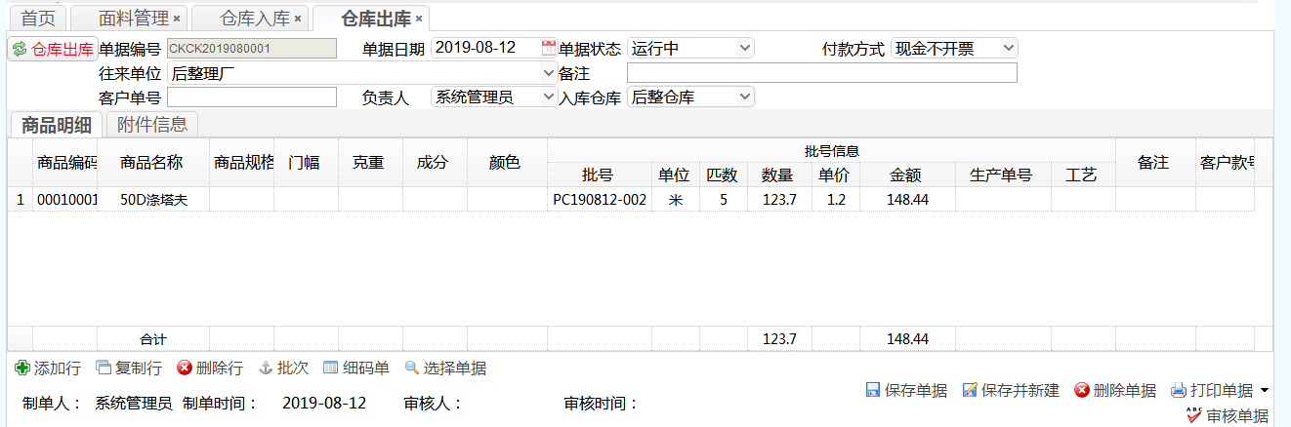Click the red 删除单据 icon
This screenshot has width=1291, height=427.
(x=1082, y=390)
